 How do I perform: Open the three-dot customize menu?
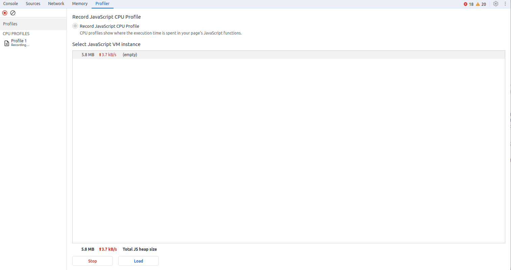click(x=505, y=4)
